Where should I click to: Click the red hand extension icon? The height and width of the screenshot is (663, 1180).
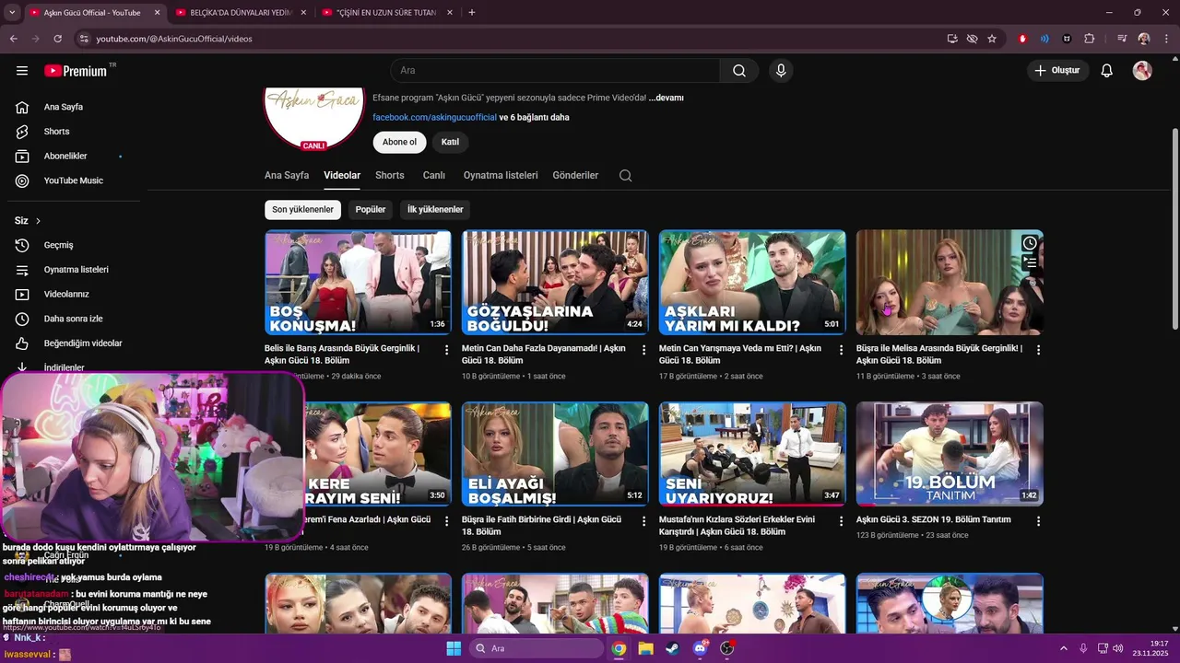(1022, 39)
